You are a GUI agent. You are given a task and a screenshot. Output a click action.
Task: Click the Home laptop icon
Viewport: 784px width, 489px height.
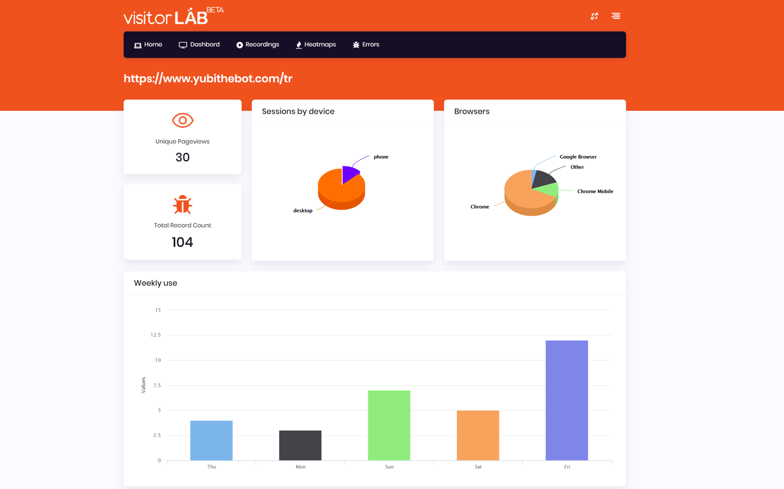click(138, 45)
